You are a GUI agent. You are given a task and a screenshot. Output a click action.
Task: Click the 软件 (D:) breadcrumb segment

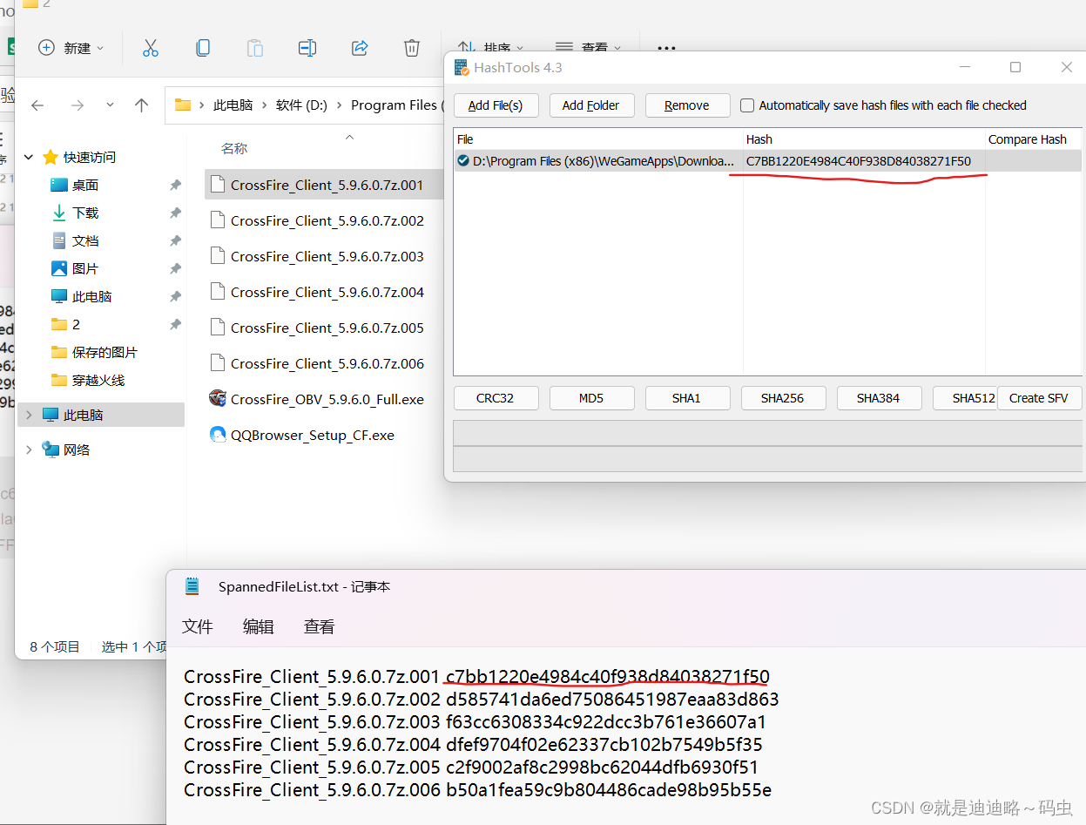click(x=301, y=105)
